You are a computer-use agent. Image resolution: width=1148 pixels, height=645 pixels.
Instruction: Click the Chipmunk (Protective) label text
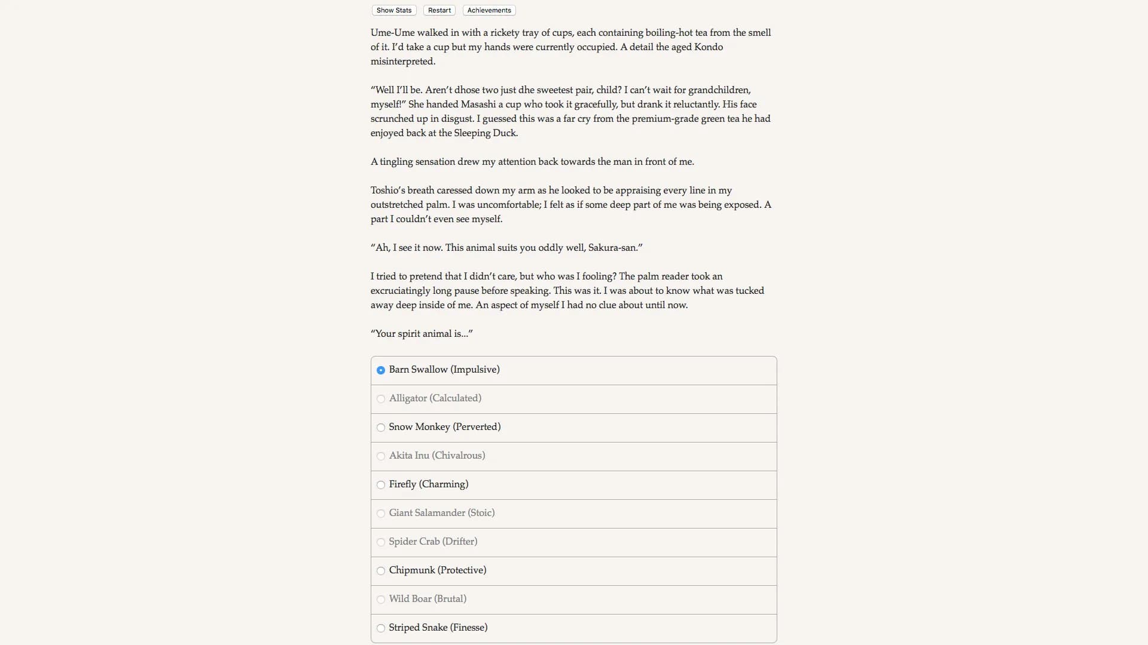pos(438,570)
